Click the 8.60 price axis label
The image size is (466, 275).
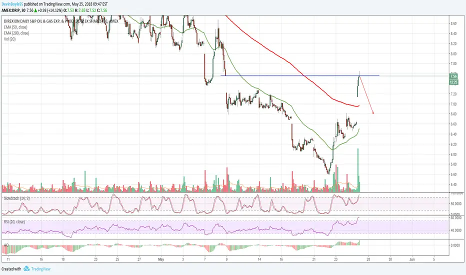[x=453, y=23]
